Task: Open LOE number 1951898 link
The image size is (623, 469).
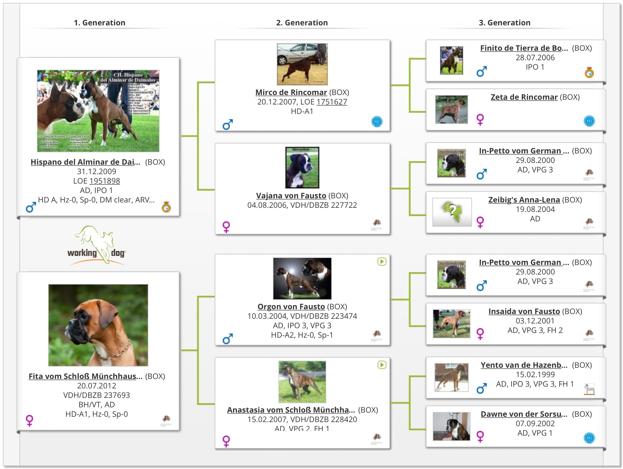Action: tap(104, 181)
